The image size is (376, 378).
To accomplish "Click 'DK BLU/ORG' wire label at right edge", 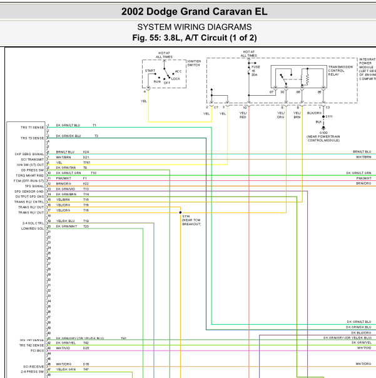I will [361, 333].
